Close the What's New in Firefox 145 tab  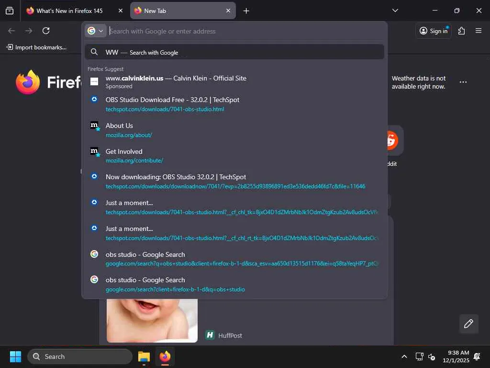click(120, 11)
